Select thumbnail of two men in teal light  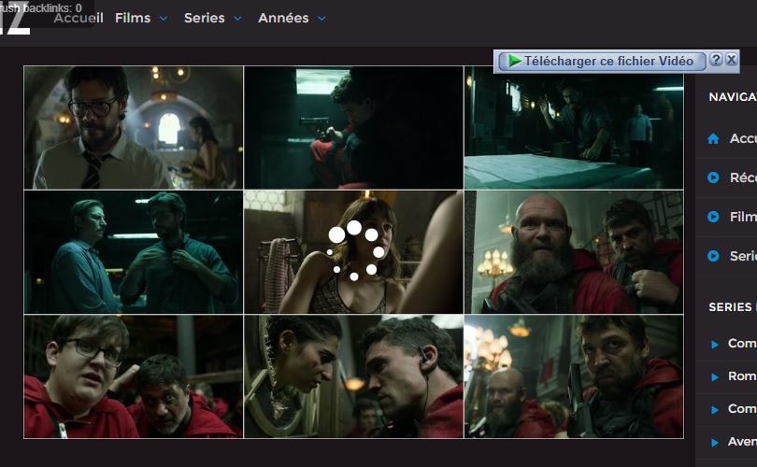click(134, 252)
